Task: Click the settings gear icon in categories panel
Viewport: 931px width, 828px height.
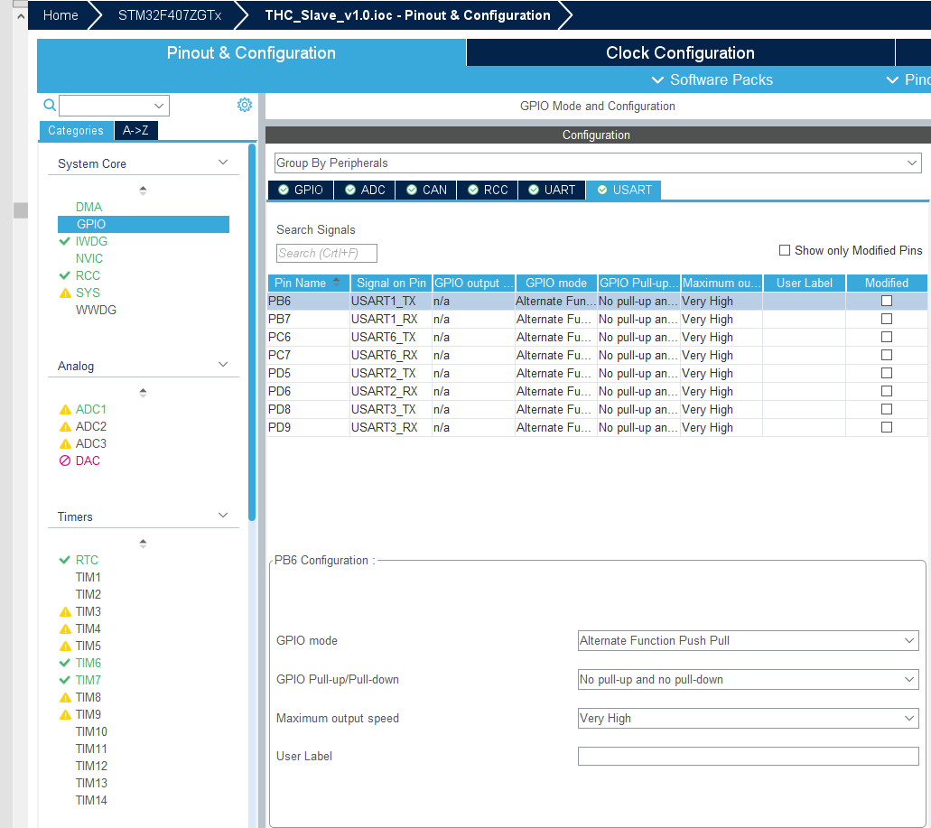Action: pos(244,105)
